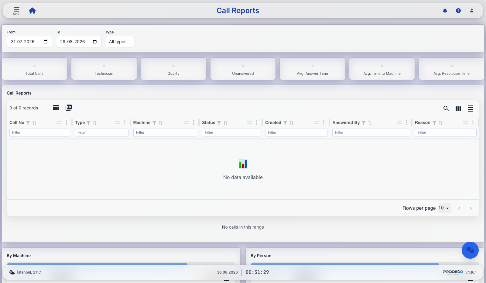Click the Quality stat card
486x283 pixels.
tap(173, 69)
